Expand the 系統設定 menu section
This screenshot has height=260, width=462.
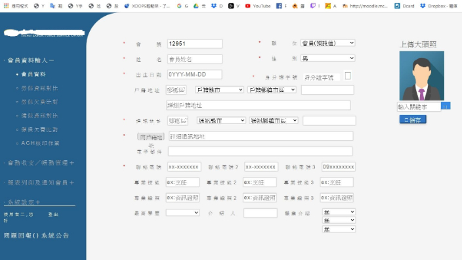24,202
